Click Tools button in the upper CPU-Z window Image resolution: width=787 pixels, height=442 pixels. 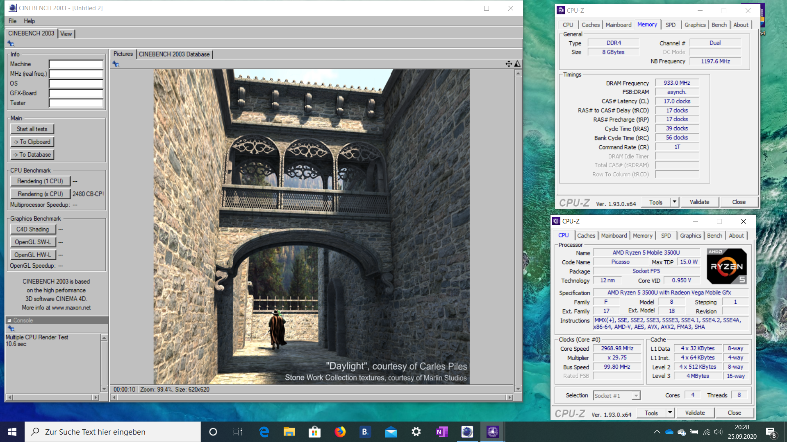coord(655,202)
